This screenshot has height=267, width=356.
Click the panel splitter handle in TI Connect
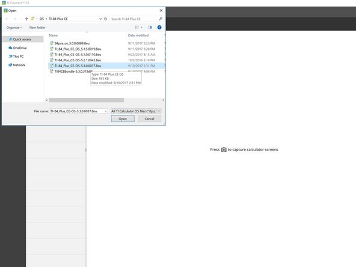pos(86,150)
